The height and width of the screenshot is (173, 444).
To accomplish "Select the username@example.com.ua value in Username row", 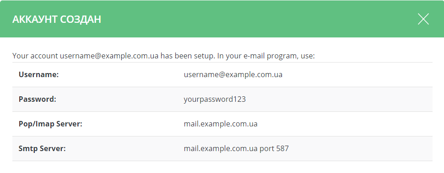I will 233,75.
